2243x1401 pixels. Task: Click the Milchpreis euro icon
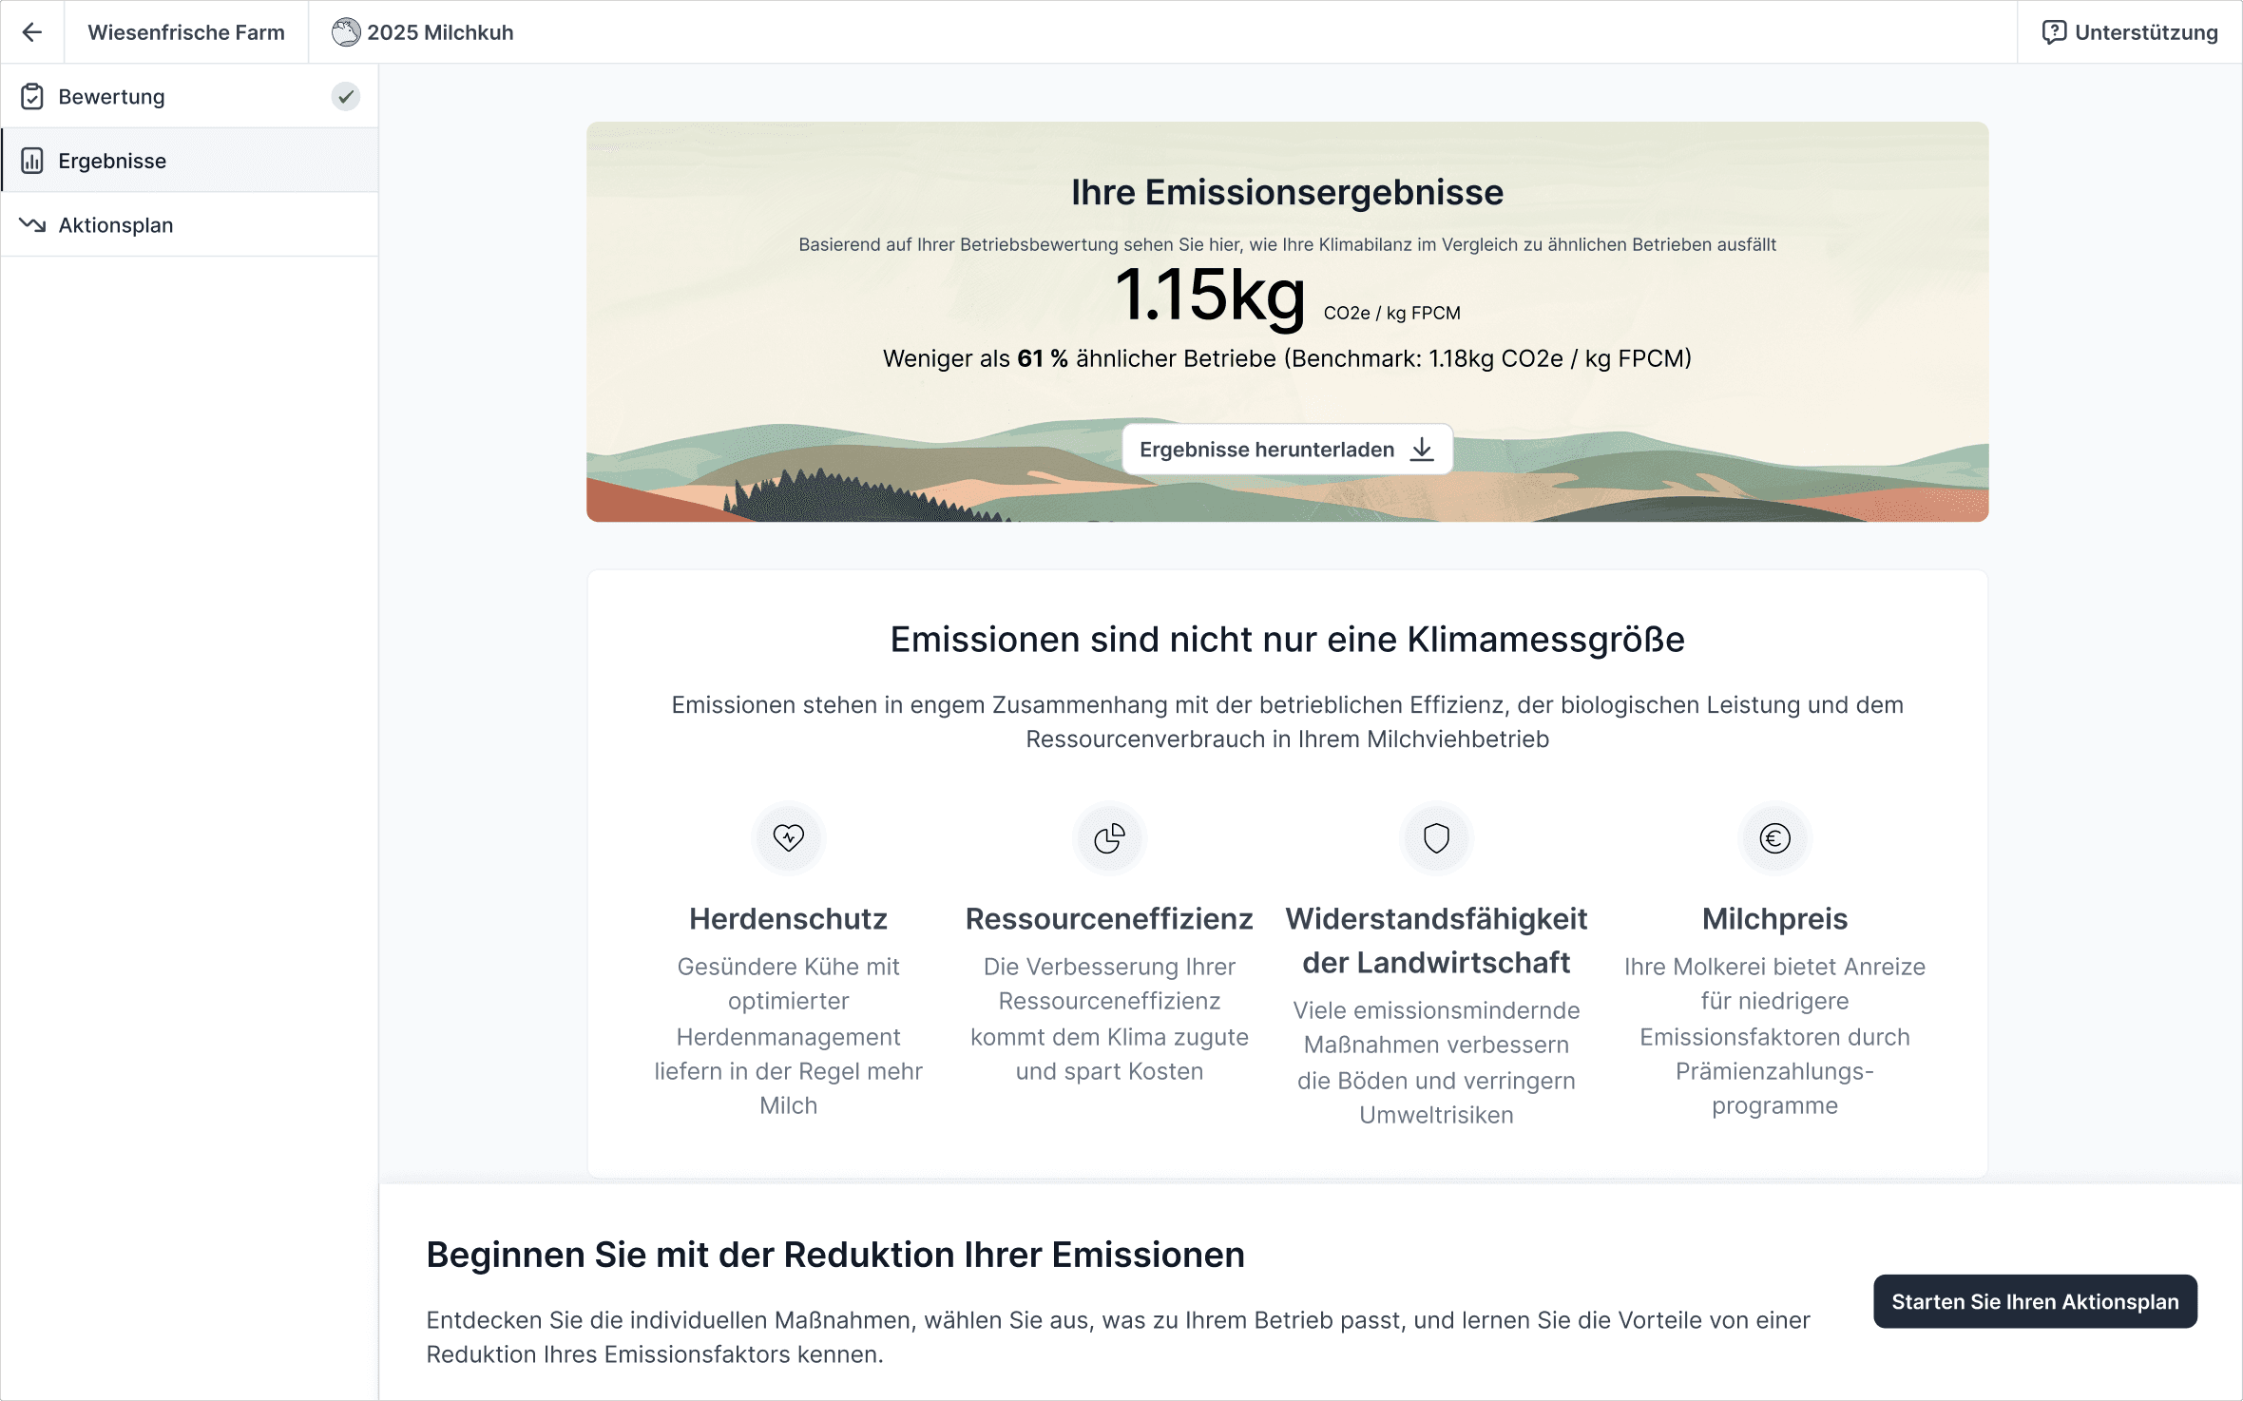1774,837
